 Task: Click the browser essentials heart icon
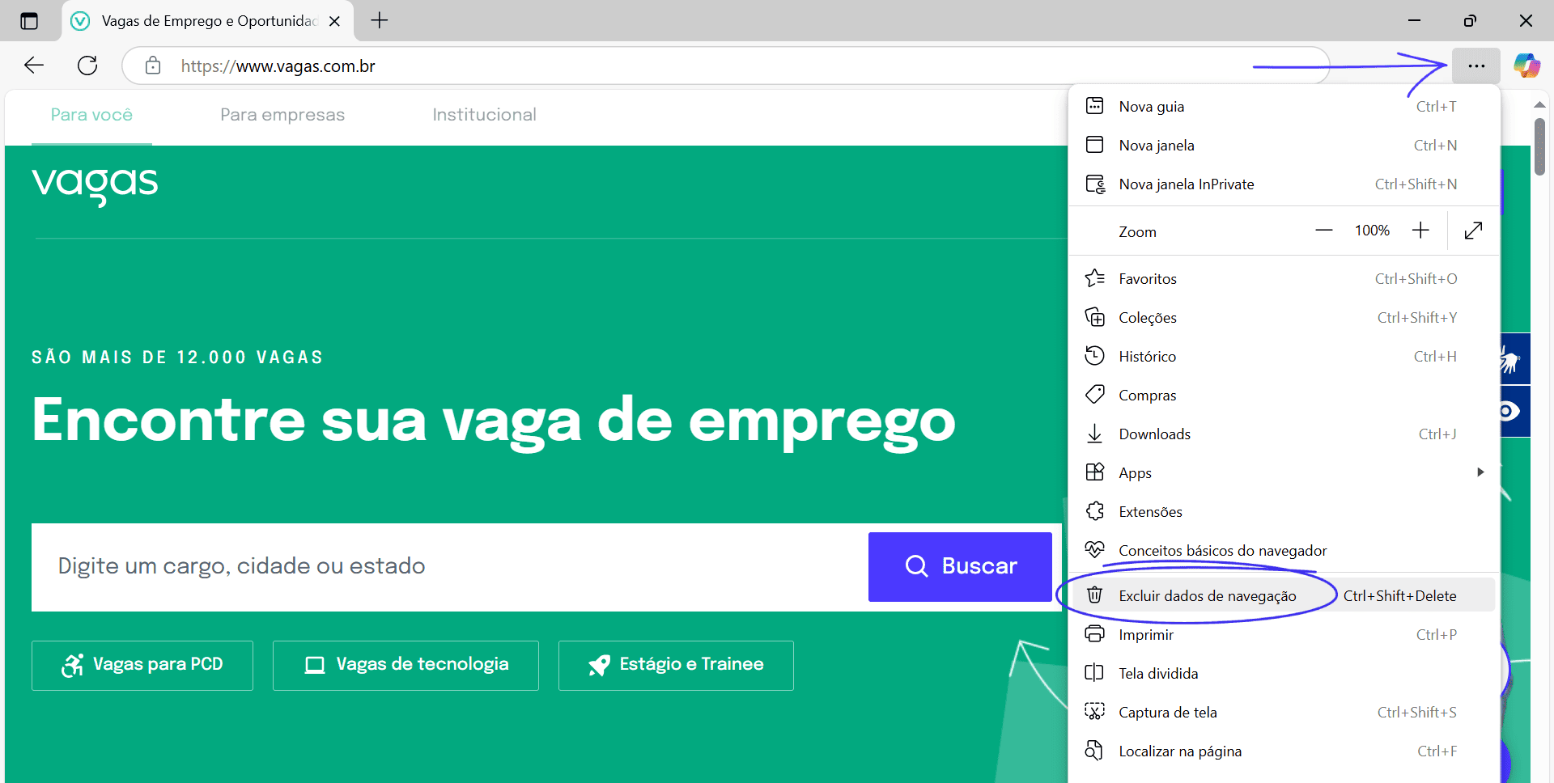pos(1094,550)
